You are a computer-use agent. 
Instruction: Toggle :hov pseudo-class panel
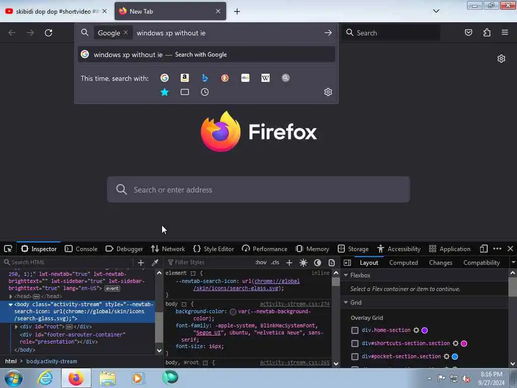(261, 263)
